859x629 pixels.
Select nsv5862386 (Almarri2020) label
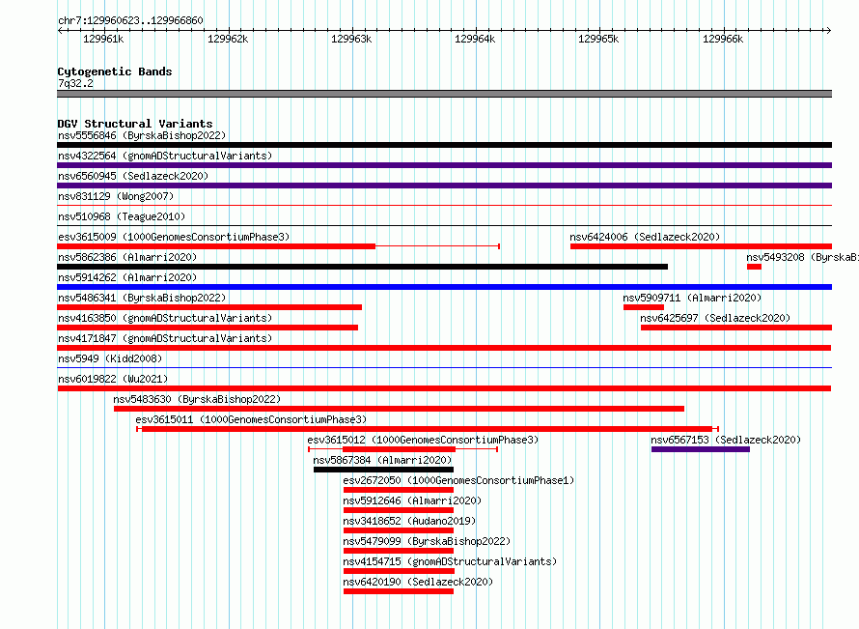coord(127,257)
